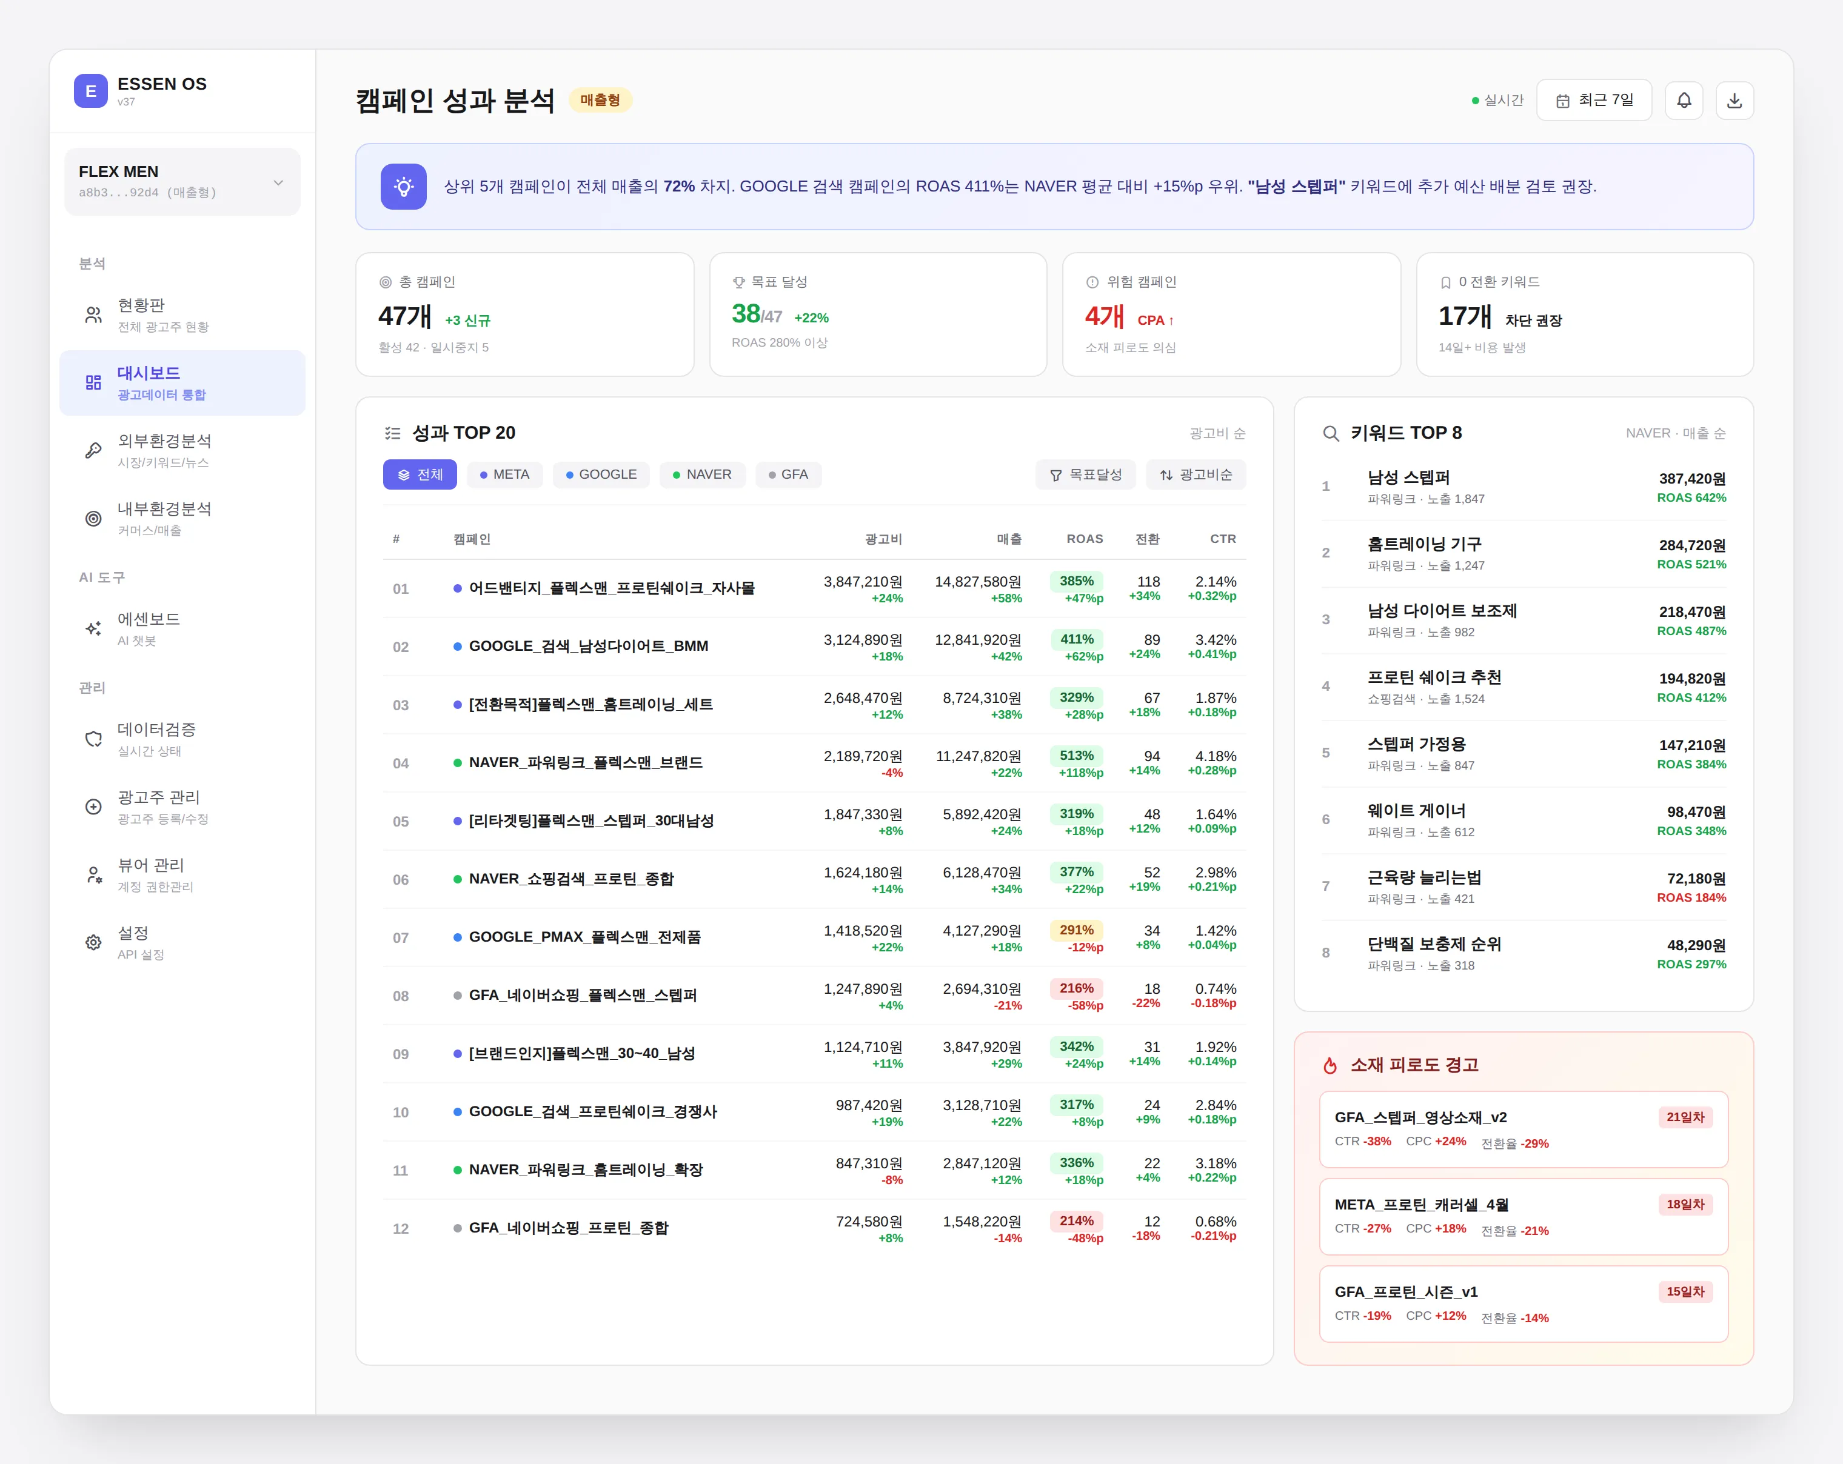Expand the FLEX MEN advertiser dropdown
Viewport: 1843px width, 1464px height.
coord(182,181)
